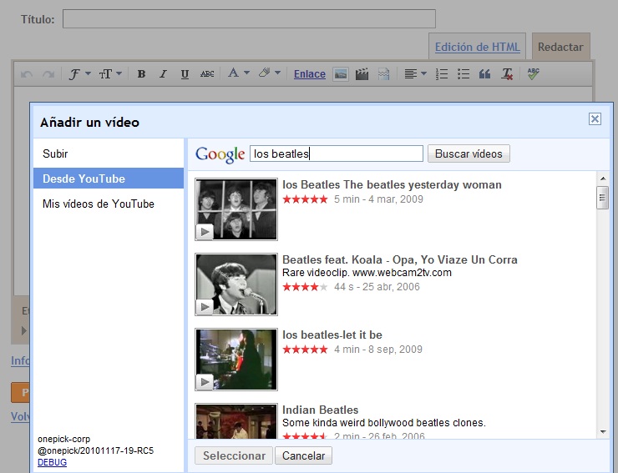Select the los beatles-let it be thumbnail

(236, 360)
